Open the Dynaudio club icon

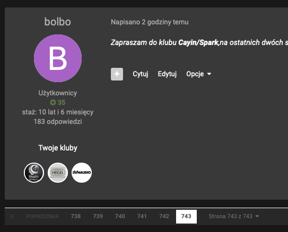coord(82,173)
